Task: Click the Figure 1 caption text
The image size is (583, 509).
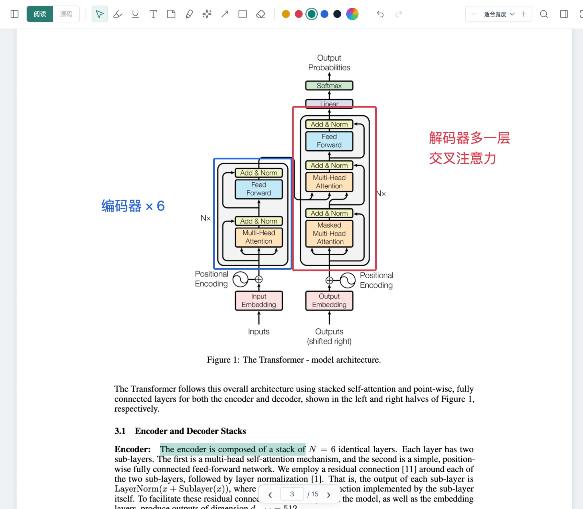Action: coord(294,360)
